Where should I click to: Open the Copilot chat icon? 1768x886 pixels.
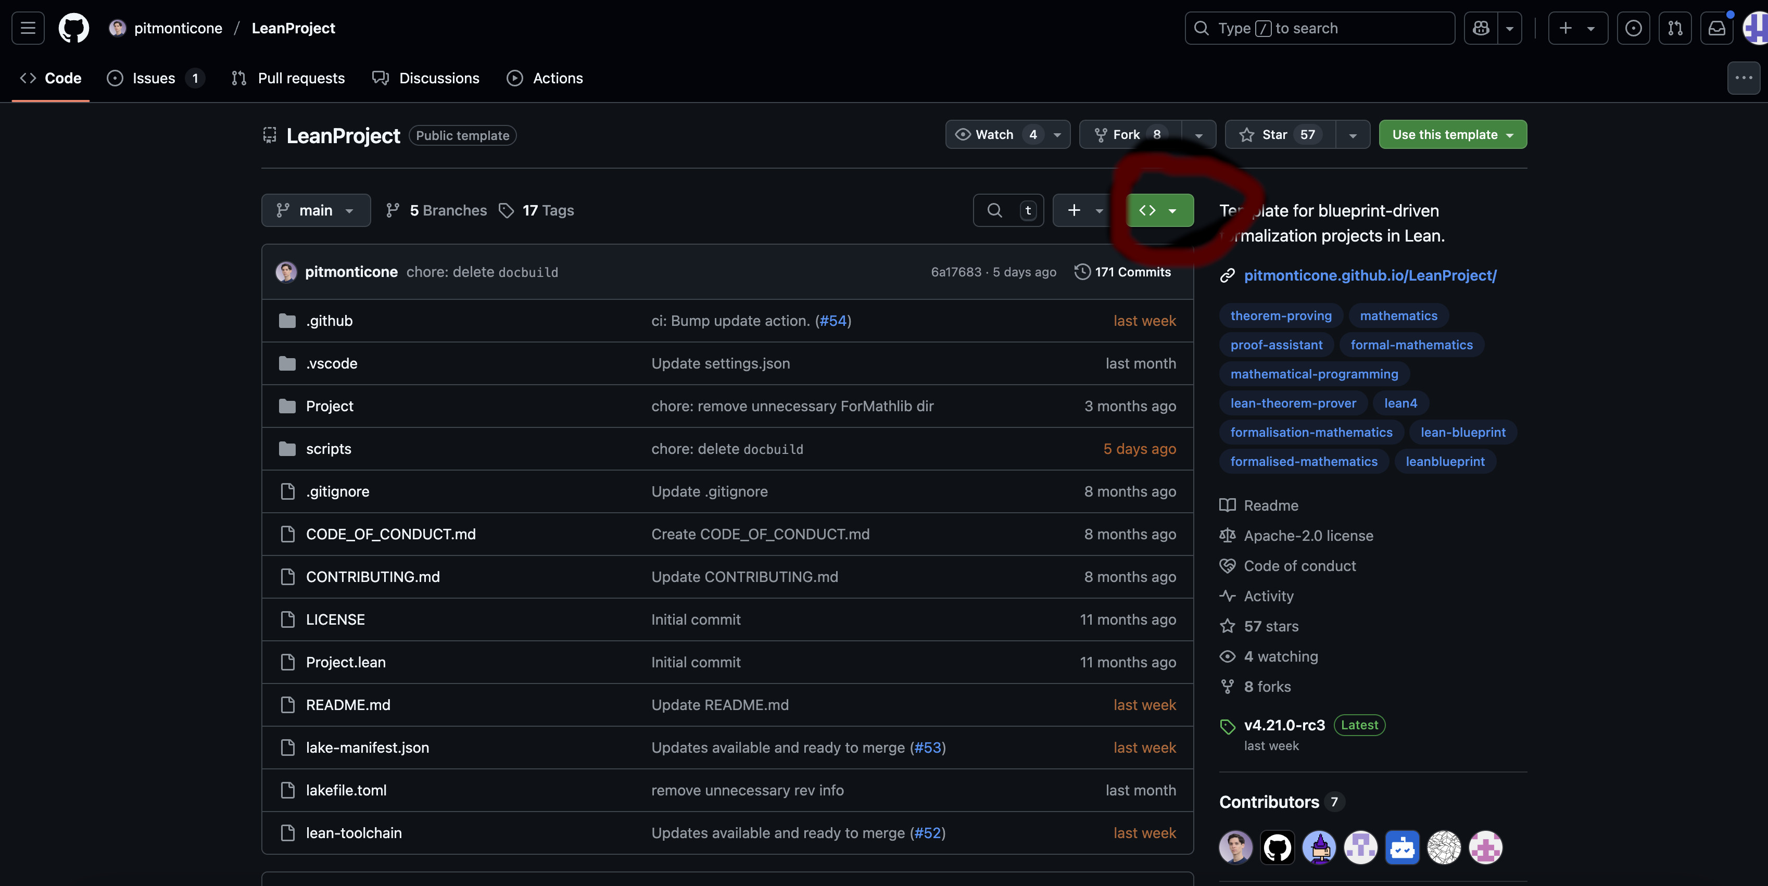tap(1481, 28)
